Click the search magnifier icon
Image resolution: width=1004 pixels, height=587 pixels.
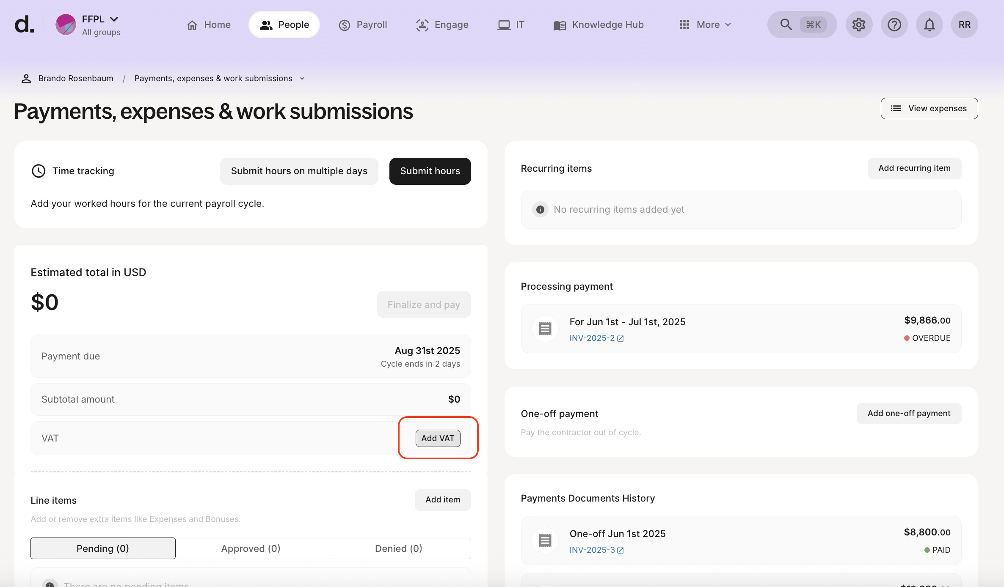coord(786,25)
